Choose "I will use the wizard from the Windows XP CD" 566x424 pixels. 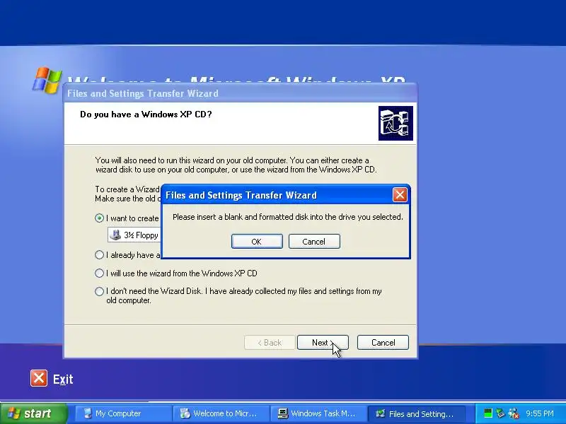(176, 273)
